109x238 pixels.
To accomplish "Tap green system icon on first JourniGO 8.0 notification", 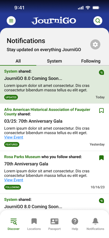I will tap(101, 72).
